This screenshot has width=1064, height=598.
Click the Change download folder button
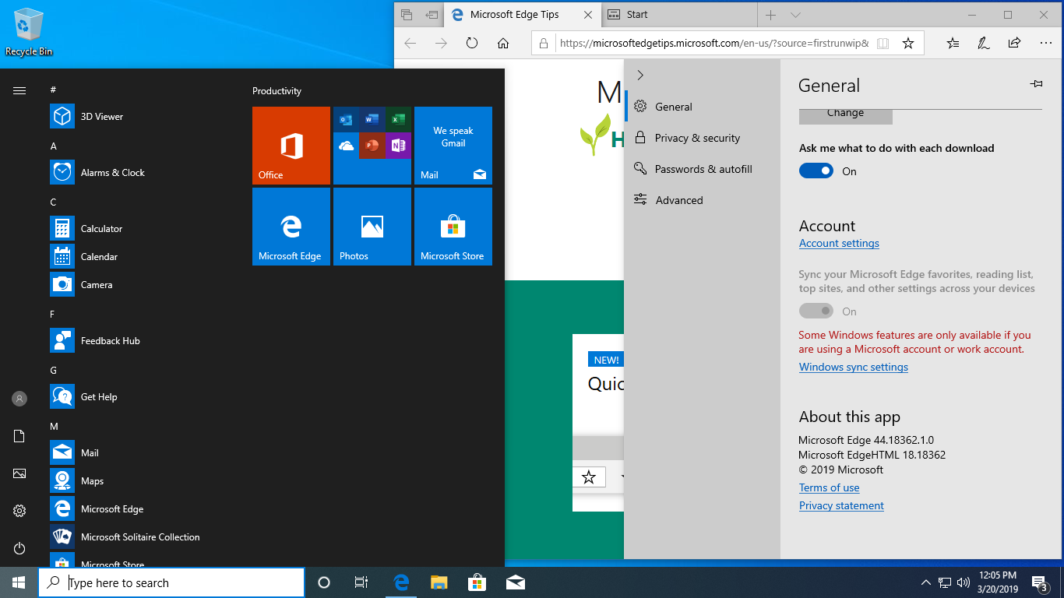point(845,114)
